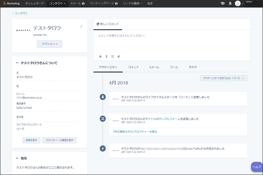Collapse the 取引 section
Screen dimensions: 263x175
(x=17, y=158)
